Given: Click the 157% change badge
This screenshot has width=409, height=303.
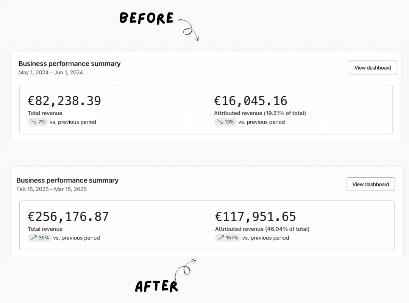Looking at the screenshot, I should (x=228, y=238).
